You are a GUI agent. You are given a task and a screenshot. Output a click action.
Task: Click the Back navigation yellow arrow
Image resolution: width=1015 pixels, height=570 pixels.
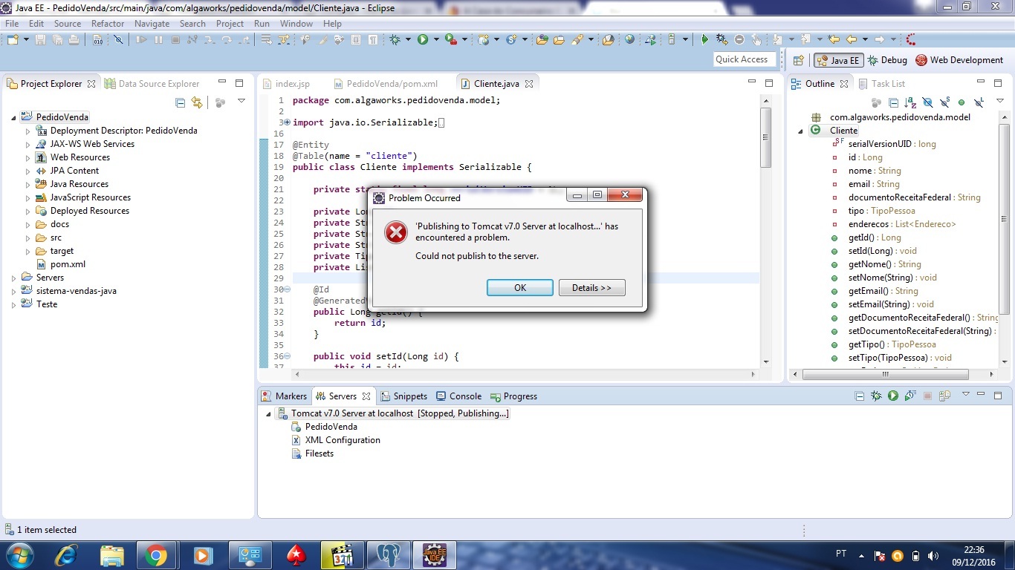click(852, 39)
